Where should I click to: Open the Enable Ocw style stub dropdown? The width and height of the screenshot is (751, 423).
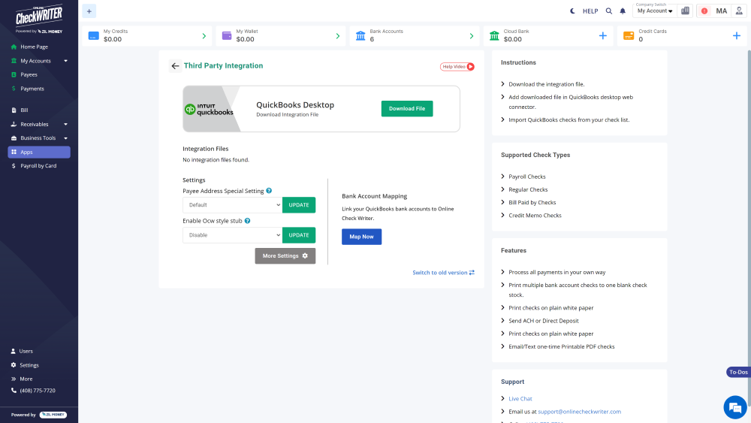pyautogui.click(x=232, y=235)
